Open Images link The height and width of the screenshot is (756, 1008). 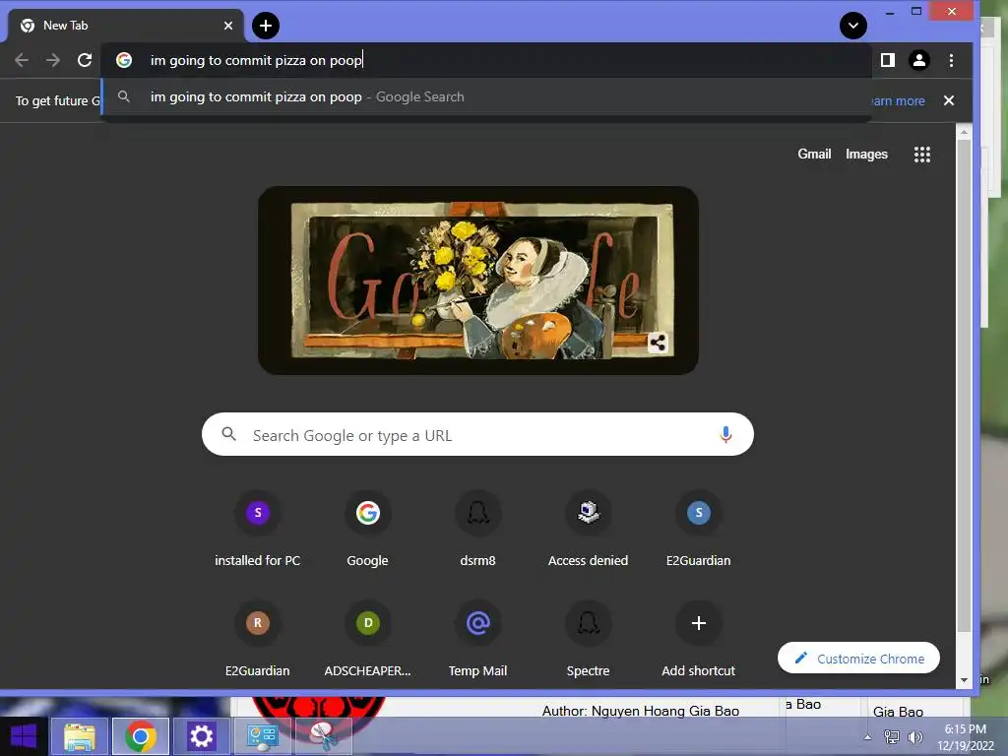[x=866, y=155]
